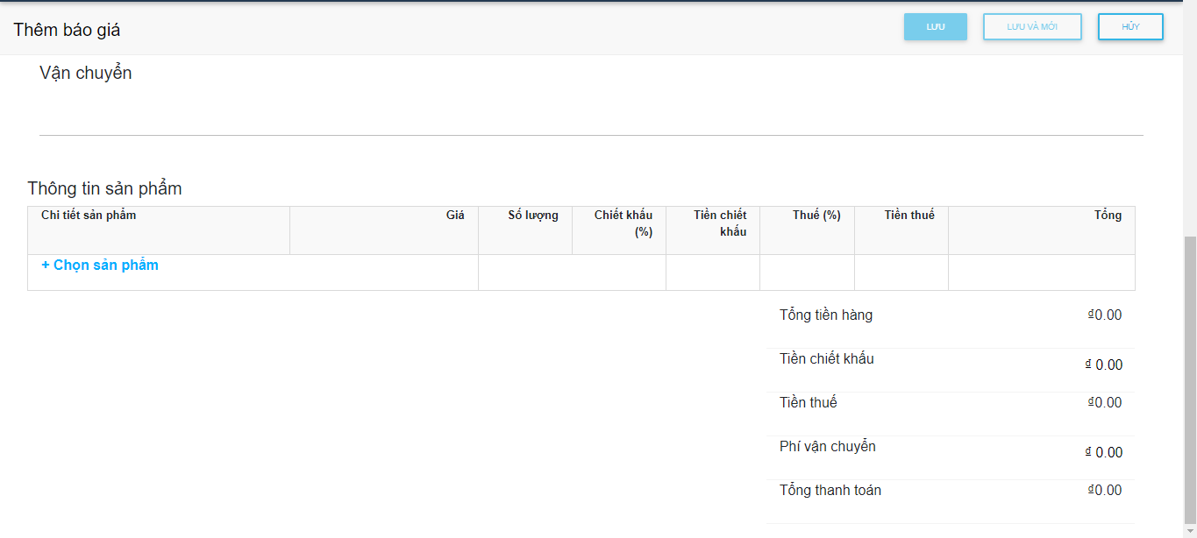The height and width of the screenshot is (538, 1197).
Task: Click the Tiền thuế total value
Action: click(1105, 403)
